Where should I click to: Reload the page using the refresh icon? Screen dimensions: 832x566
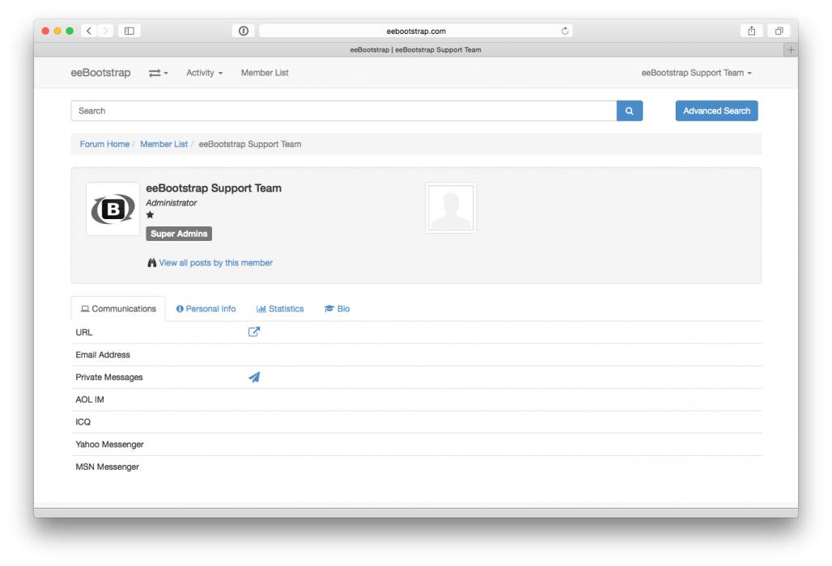click(565, 31)
